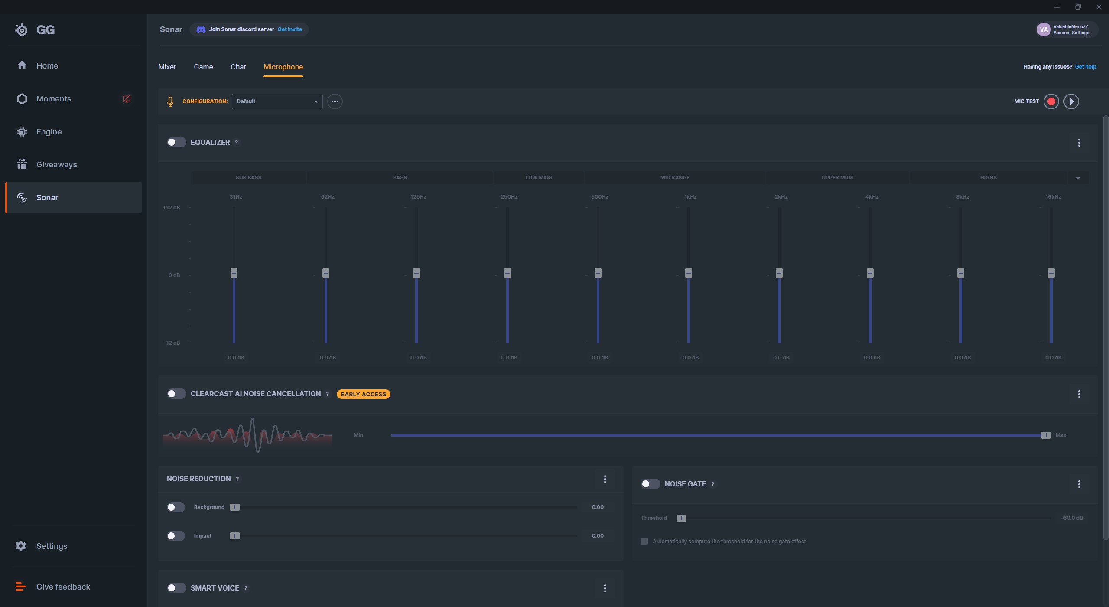This screenshot has width=1109, height=607.
Task: Open the Engine sidebar item
Action: coord(74,131)
